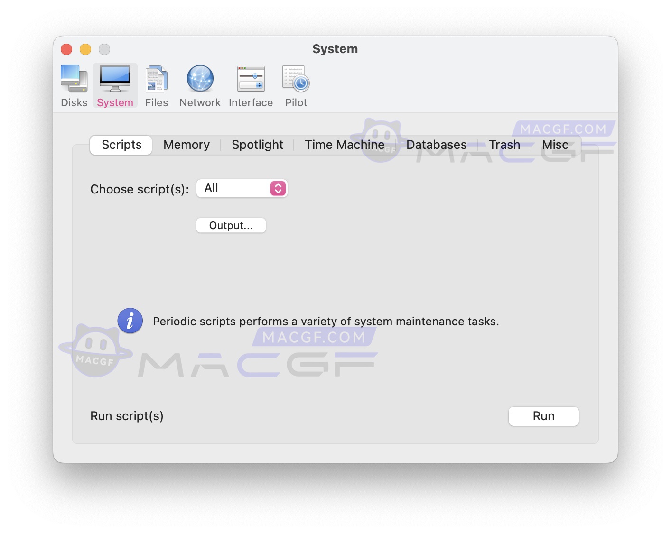Screen dimensions: 671x533
Task: Click the up/down arrows on the All popup
Action: tap(278, 188)
